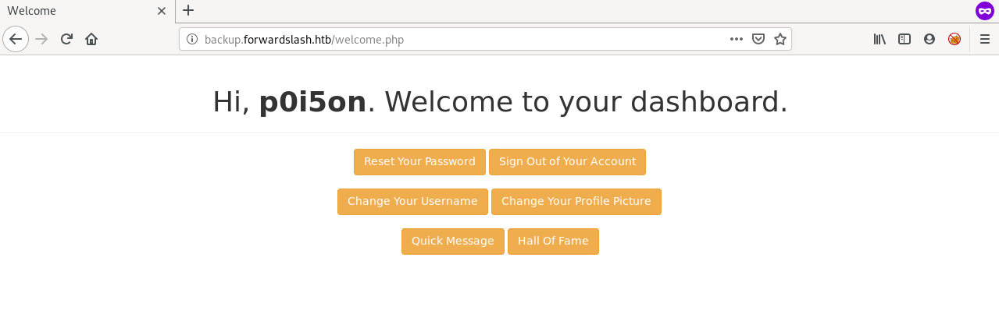Open Firefox account icon
Screen dimensions: 999x335
coord(929,39)
